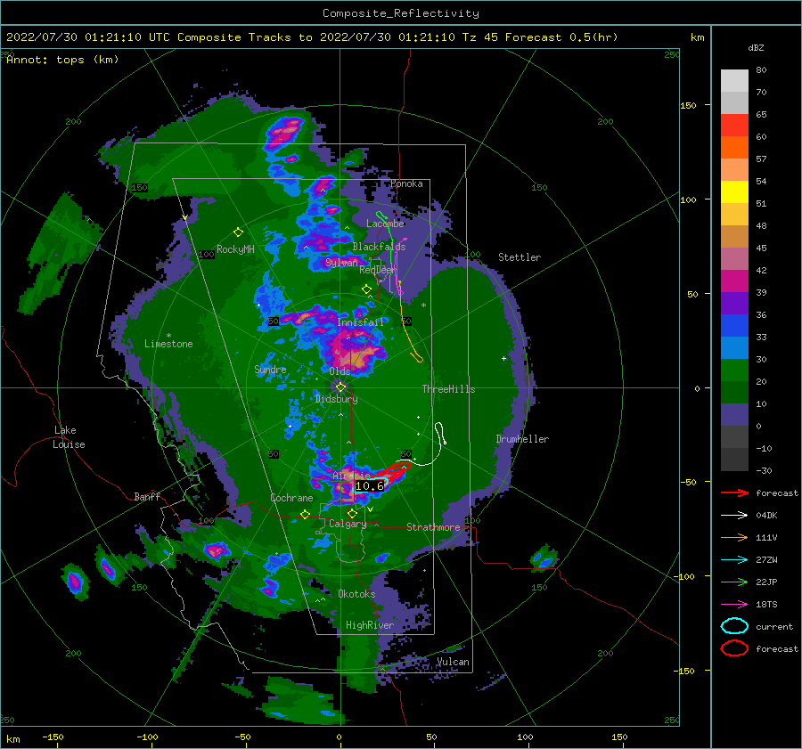Viewport: 802px width, 749px height.
Task: Click the Didsbury town label
Action: [x=336, y=399]
